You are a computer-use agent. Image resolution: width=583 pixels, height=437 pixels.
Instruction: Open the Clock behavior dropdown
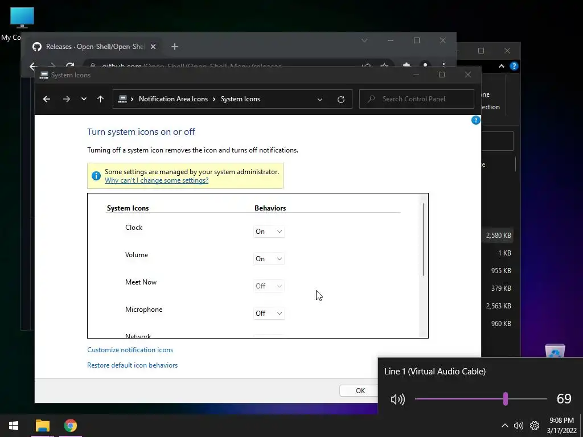click(269, 232)
